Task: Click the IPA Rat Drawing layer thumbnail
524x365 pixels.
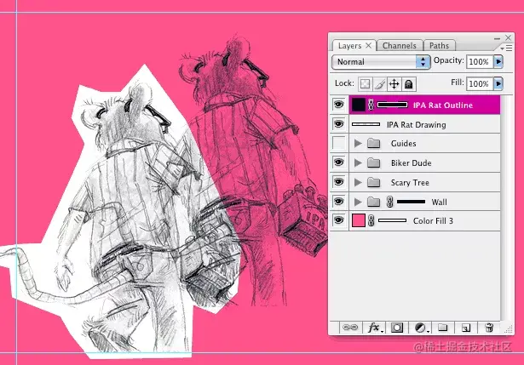Action: pos(366,124)
